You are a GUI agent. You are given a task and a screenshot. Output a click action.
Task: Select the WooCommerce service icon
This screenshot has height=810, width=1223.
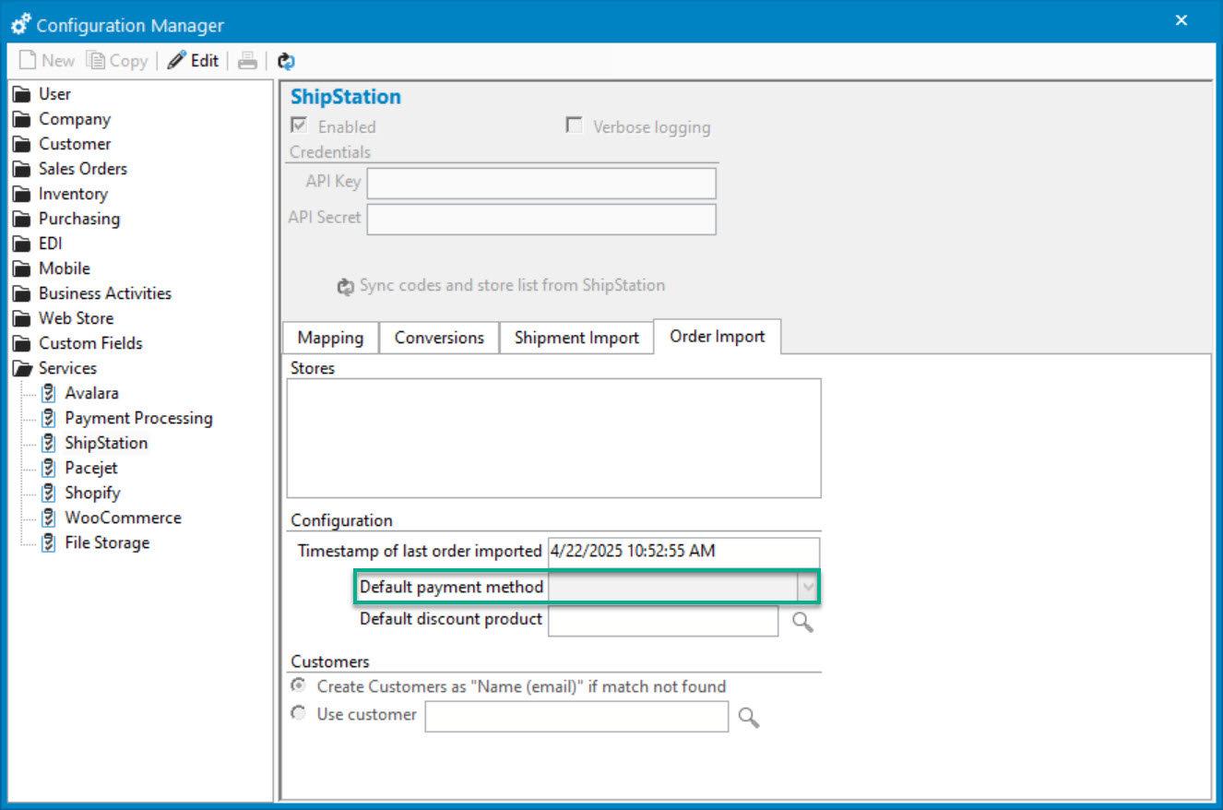(x=49, y=518)
